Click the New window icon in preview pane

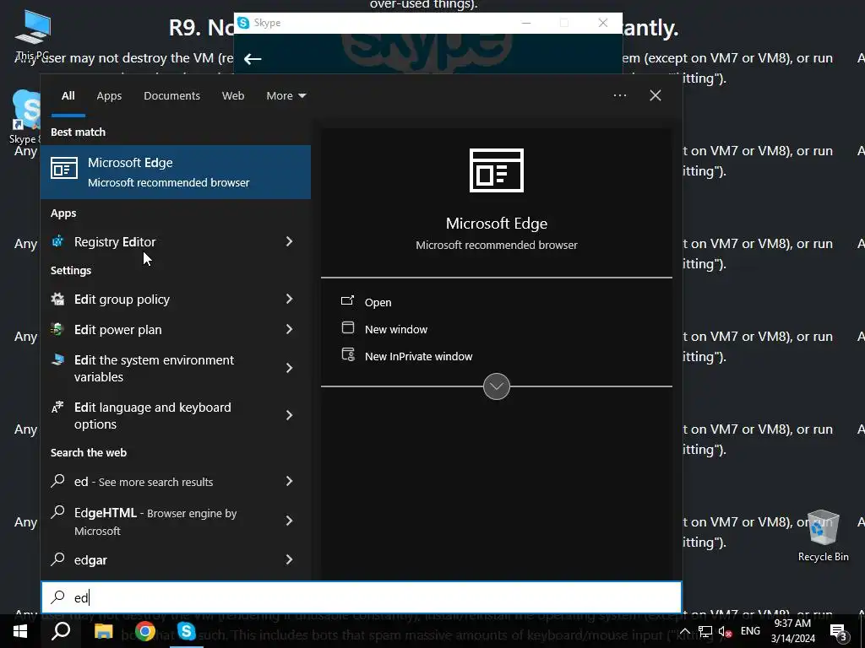point(347,328)
